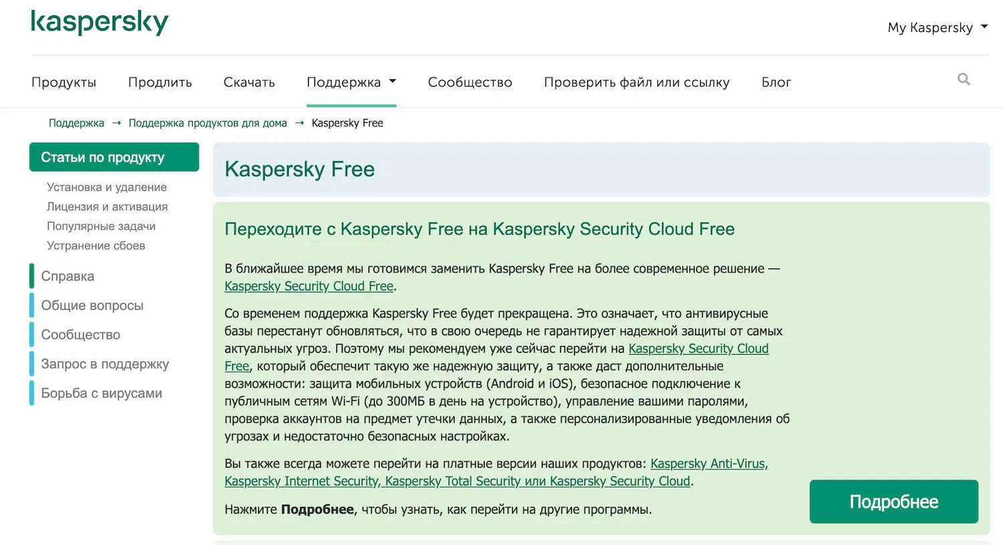Go to Проверить файл или ссылку
Screen dimensions: 1003x545
[637, 82]
